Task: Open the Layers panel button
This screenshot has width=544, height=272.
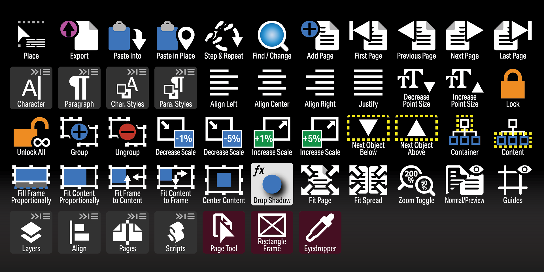Action: click(31, 232)
